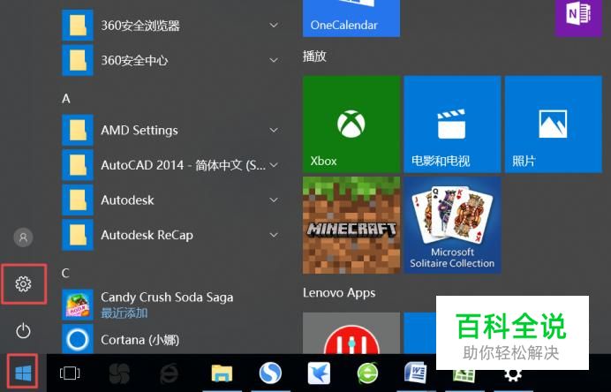
Task: Open the OneNote purple tile
Action: tap(578, 18)
